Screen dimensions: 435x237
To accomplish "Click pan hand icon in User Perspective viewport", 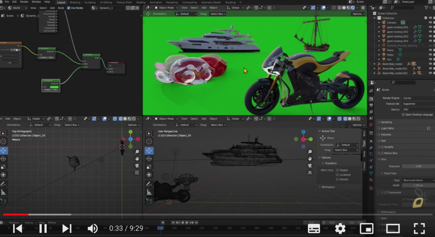I will point(310,159).
